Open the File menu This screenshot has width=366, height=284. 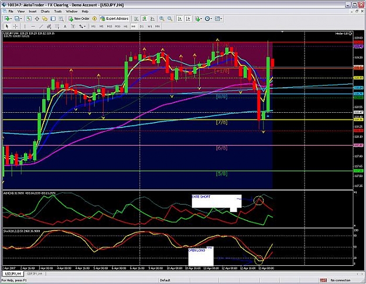click(x=11, y=11)
